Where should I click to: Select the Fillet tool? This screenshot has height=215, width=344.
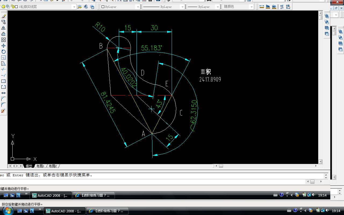coord(3,105)
